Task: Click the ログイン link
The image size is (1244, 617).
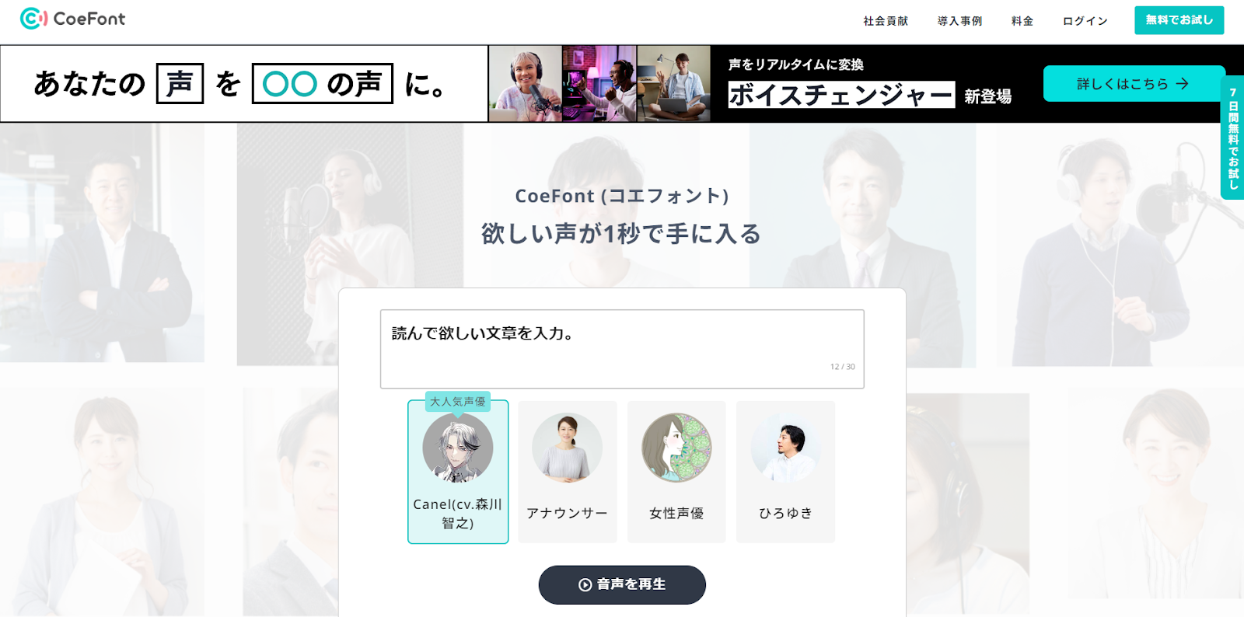Action: [1085, 21]
